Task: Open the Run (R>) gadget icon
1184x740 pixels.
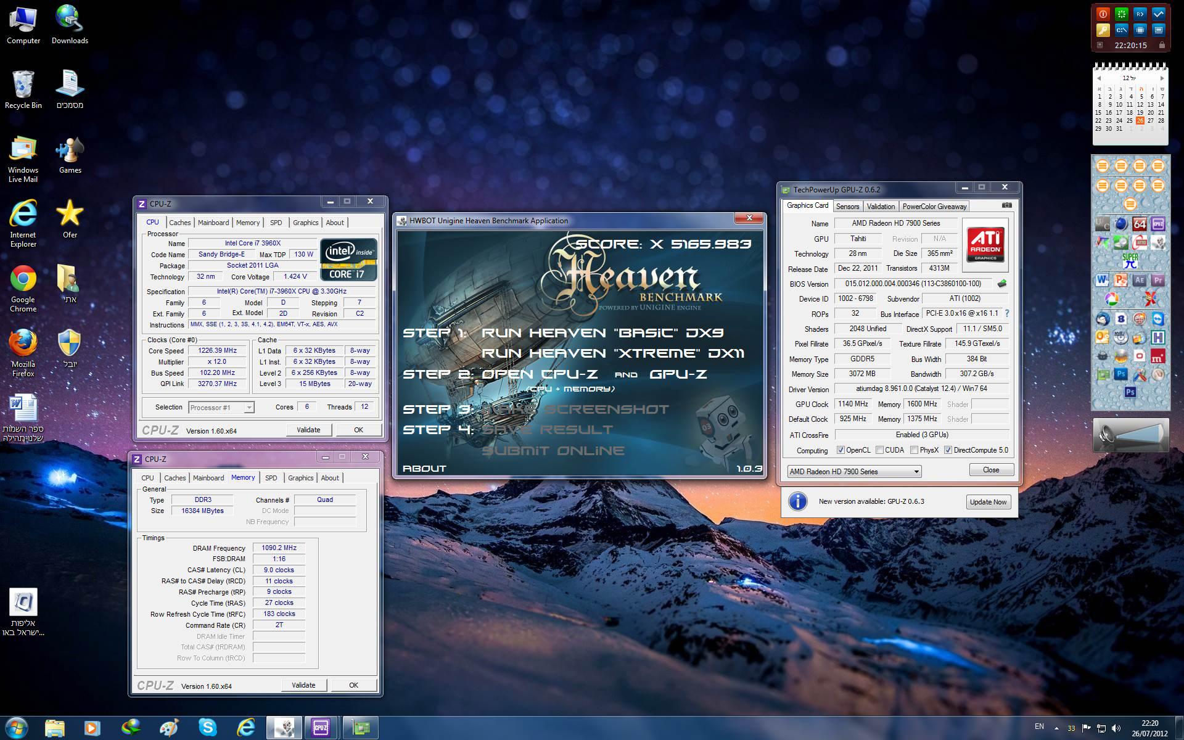Action: [x=1140, y=14]
